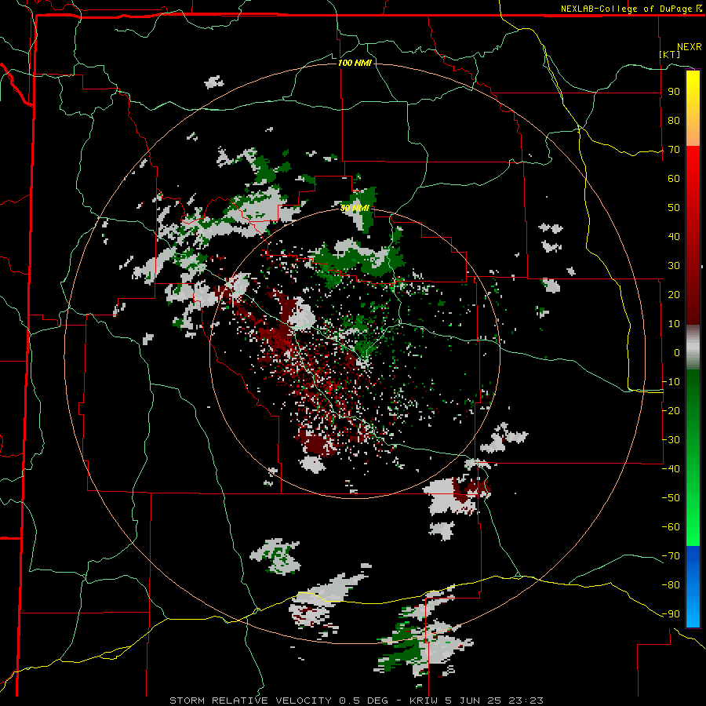Pick the blue segment of the color bar
The image size is (706, 706).
coord(693,587)
